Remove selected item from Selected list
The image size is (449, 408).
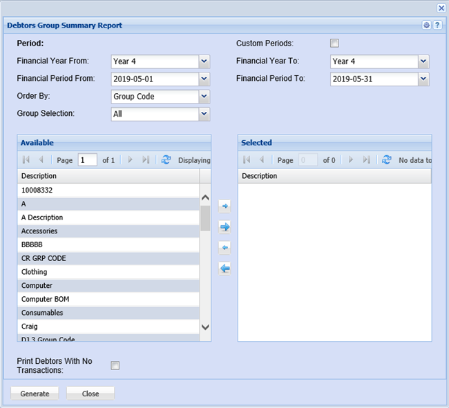click(x=224, y=248)
